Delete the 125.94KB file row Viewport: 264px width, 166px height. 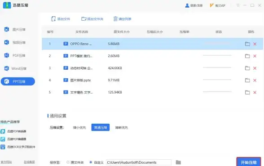coord(255,93)
